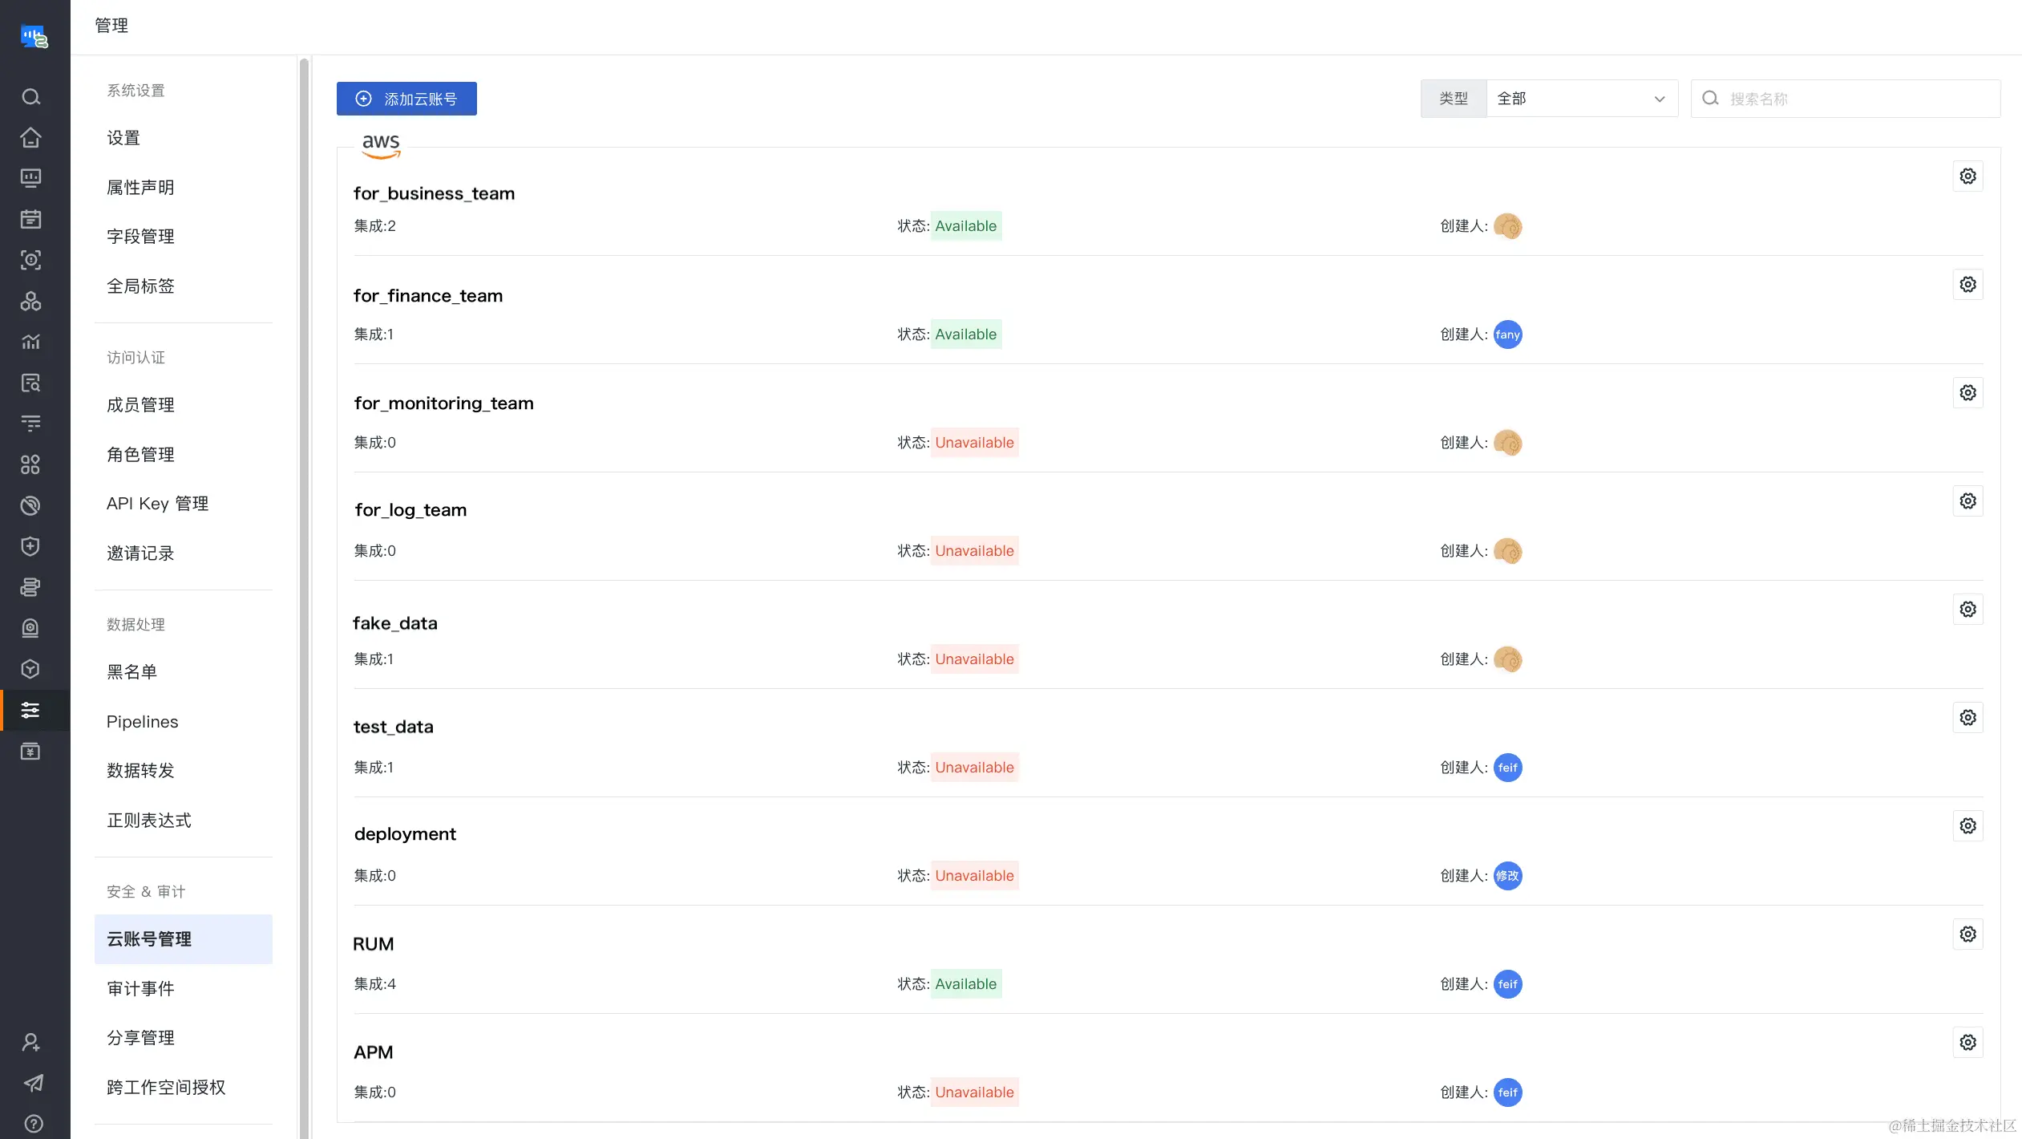The width and height of the screenshot is (2022, 1139).
Task: Click the fany creator avatar
Action: (1506, 334)
